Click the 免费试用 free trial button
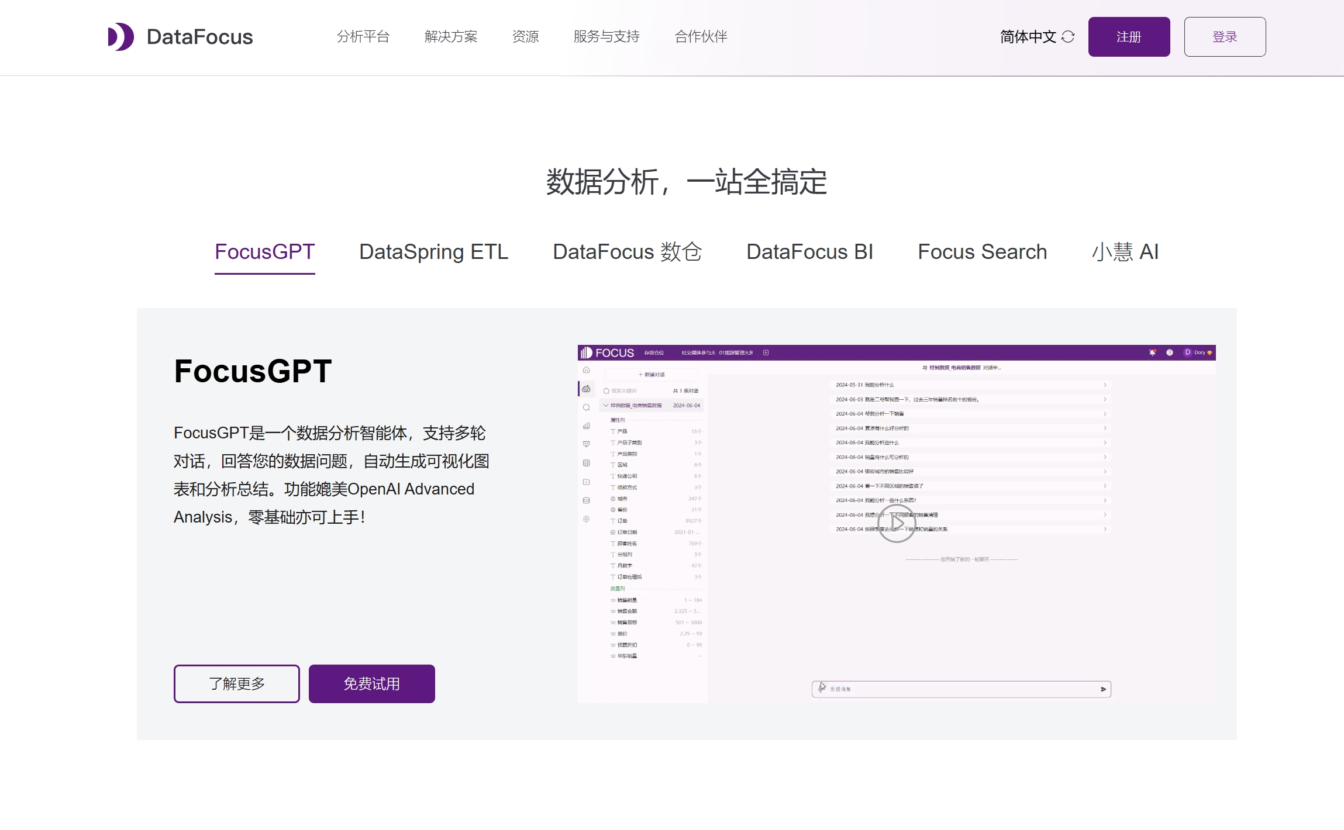1344x830 pixels. coord(372,684)
